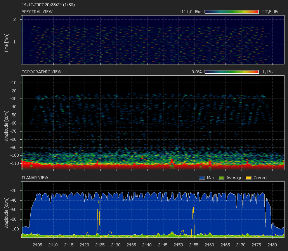Click the -111,0 dBm minimum label
The image size is (288, 251).
tap(191, 12)
